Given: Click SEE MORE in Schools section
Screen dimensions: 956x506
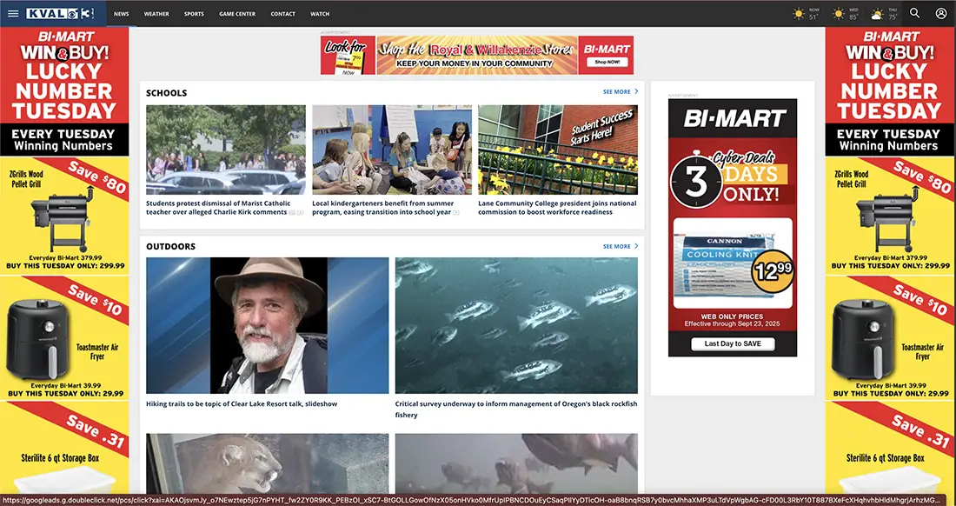Looking at the screenshot, I should coord(616,92).
